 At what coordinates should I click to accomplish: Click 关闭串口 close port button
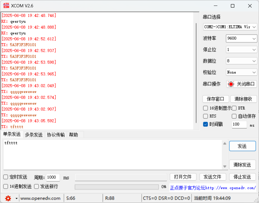(241, 84)
